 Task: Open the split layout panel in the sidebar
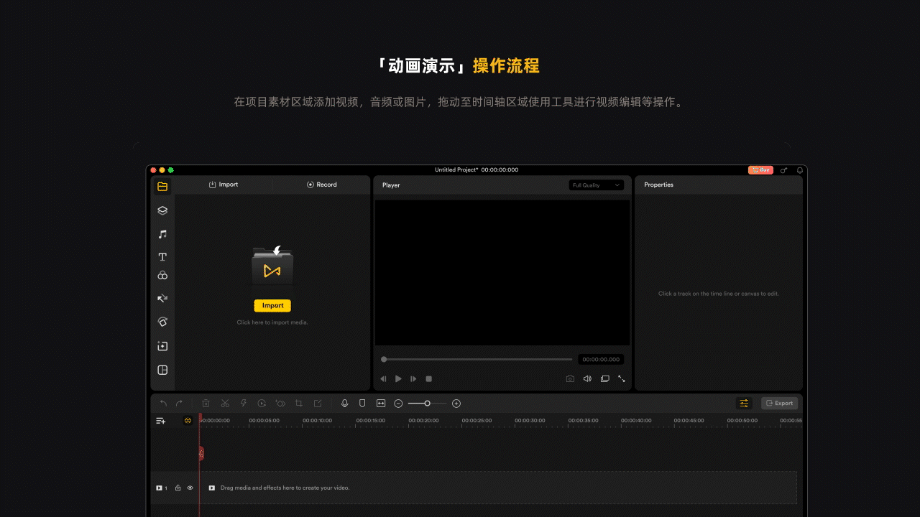coord(162,370)
